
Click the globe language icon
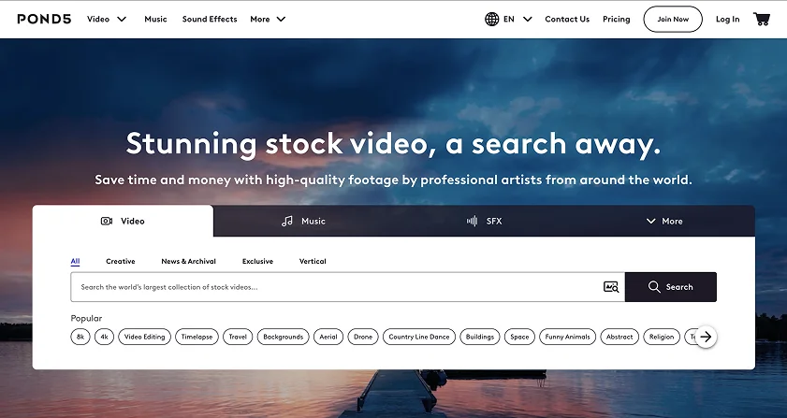coord(492,19)
